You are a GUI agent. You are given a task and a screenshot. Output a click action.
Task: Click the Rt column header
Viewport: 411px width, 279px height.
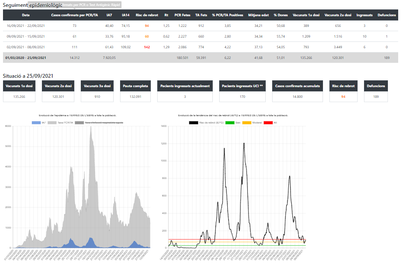[x=166, y=15]
